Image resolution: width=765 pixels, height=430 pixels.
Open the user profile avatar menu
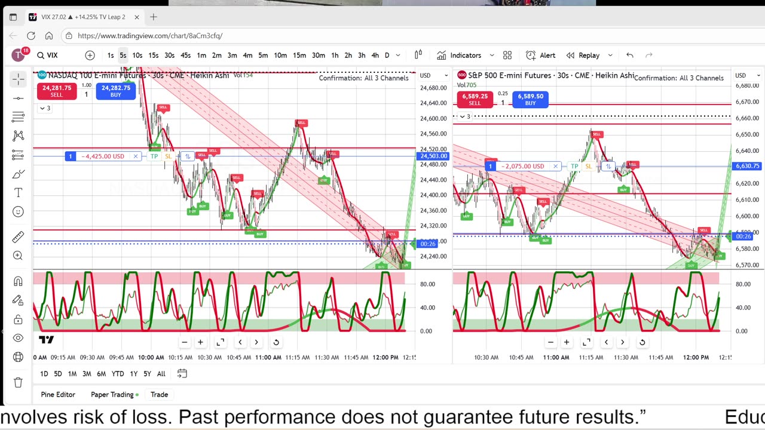tap(19, 55)
